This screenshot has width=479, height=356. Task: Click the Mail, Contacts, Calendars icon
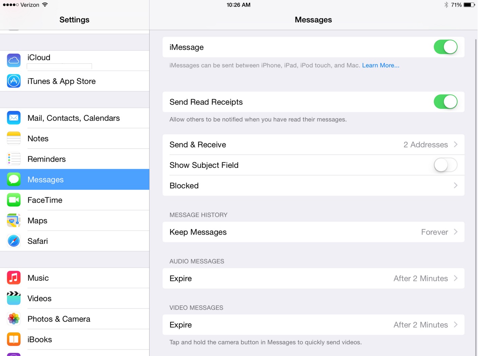pos(14,118)
